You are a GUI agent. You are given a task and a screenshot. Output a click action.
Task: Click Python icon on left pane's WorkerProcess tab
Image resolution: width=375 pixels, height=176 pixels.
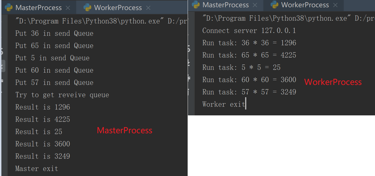click(87, 8)
